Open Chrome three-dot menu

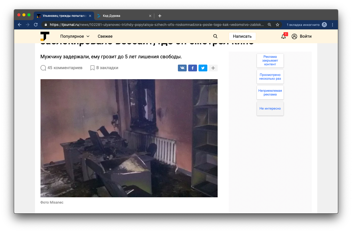(x=332, y=25)
